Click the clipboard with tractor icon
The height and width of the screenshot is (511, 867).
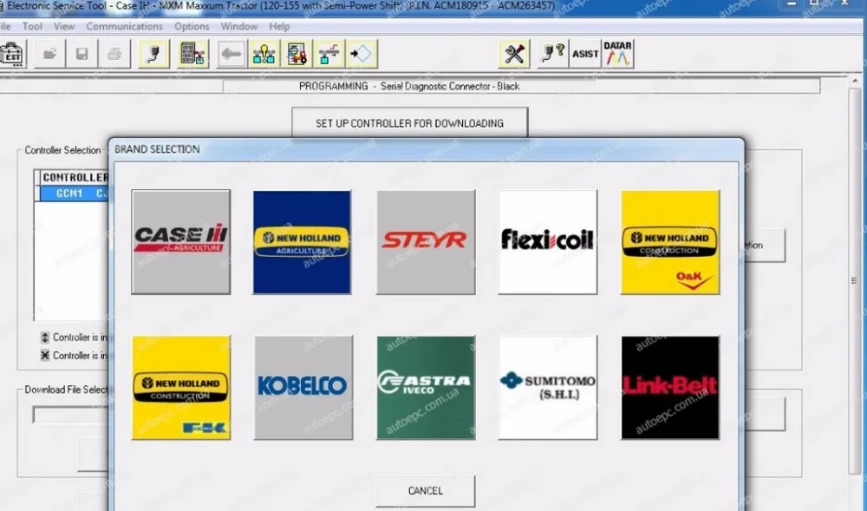297,54
